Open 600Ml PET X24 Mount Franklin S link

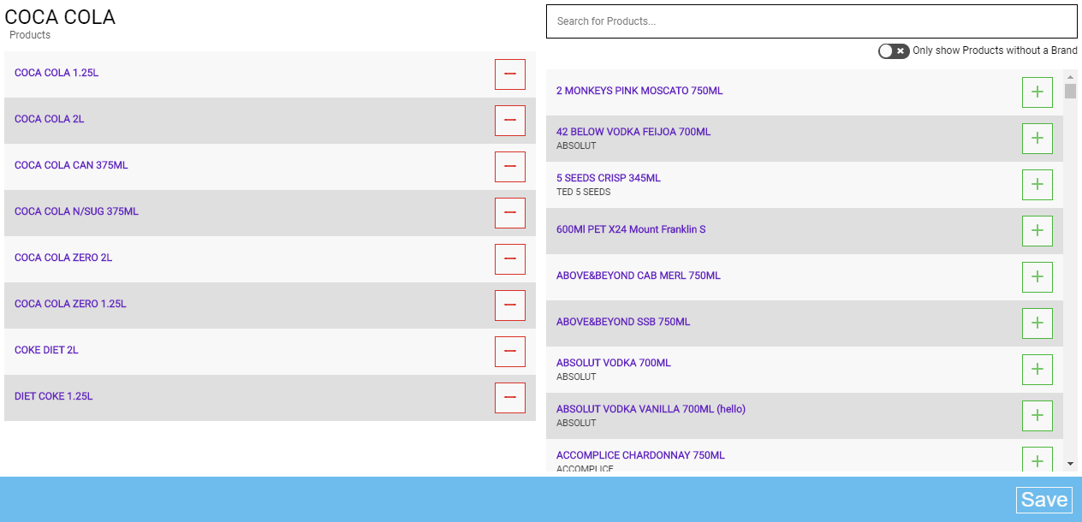coord(631,229)
